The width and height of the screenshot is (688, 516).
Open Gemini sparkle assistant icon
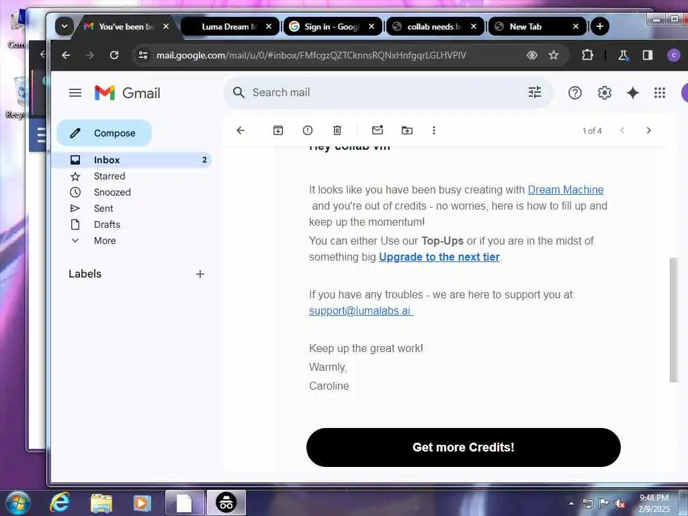tap(633, 93)
